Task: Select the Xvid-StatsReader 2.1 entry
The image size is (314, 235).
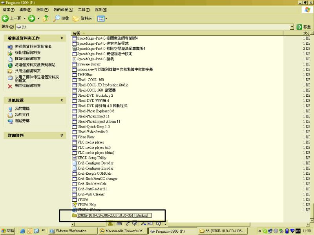Action: [x=93, y=189]
